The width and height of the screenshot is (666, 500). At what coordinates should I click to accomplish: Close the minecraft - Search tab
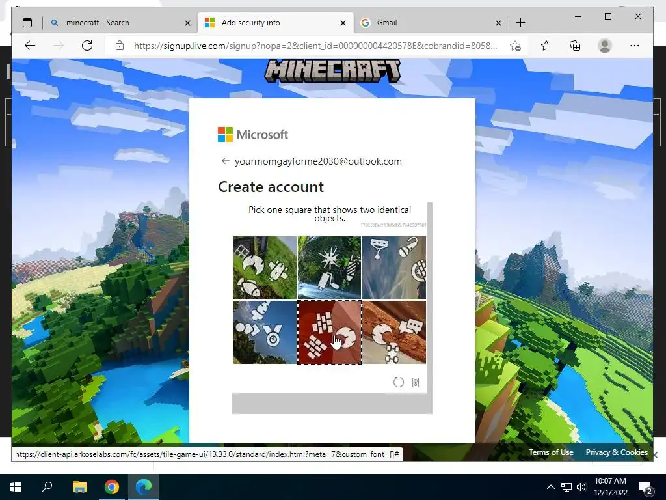click(x=187, y=23)
